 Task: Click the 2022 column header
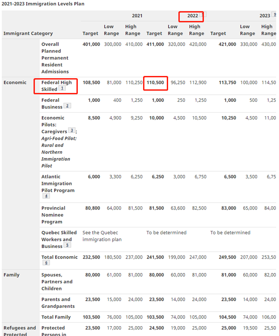pos(193,16)
